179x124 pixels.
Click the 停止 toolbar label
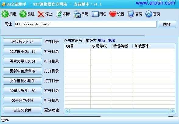[49, 14]
